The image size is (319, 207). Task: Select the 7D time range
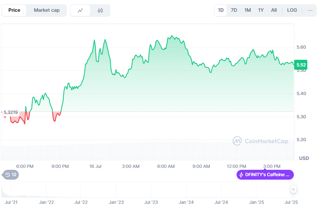pyautogui.click(x=234, y=10)
